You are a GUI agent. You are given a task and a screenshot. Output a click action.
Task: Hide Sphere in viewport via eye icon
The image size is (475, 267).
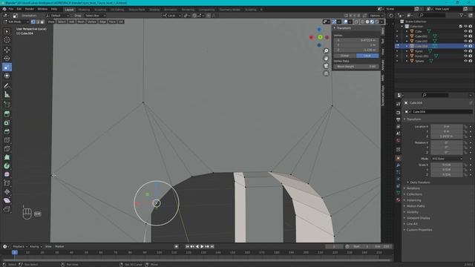[x=465, y=61]
